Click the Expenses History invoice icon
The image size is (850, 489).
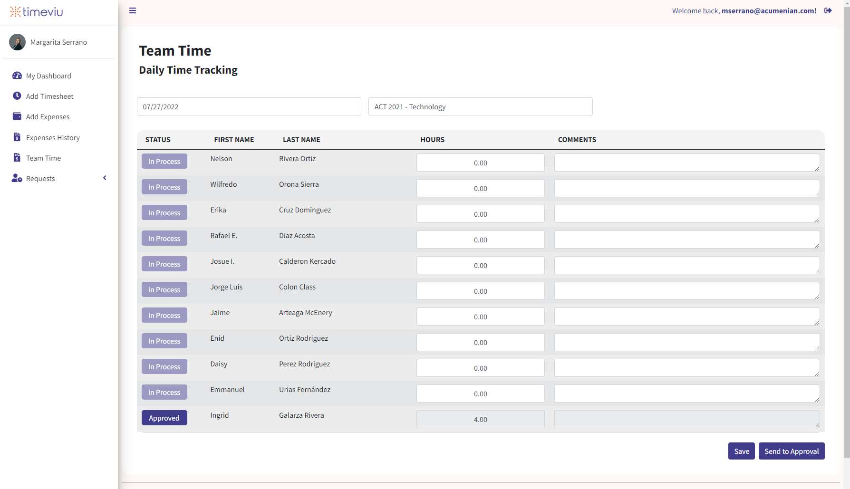click(x=17, y=137)
